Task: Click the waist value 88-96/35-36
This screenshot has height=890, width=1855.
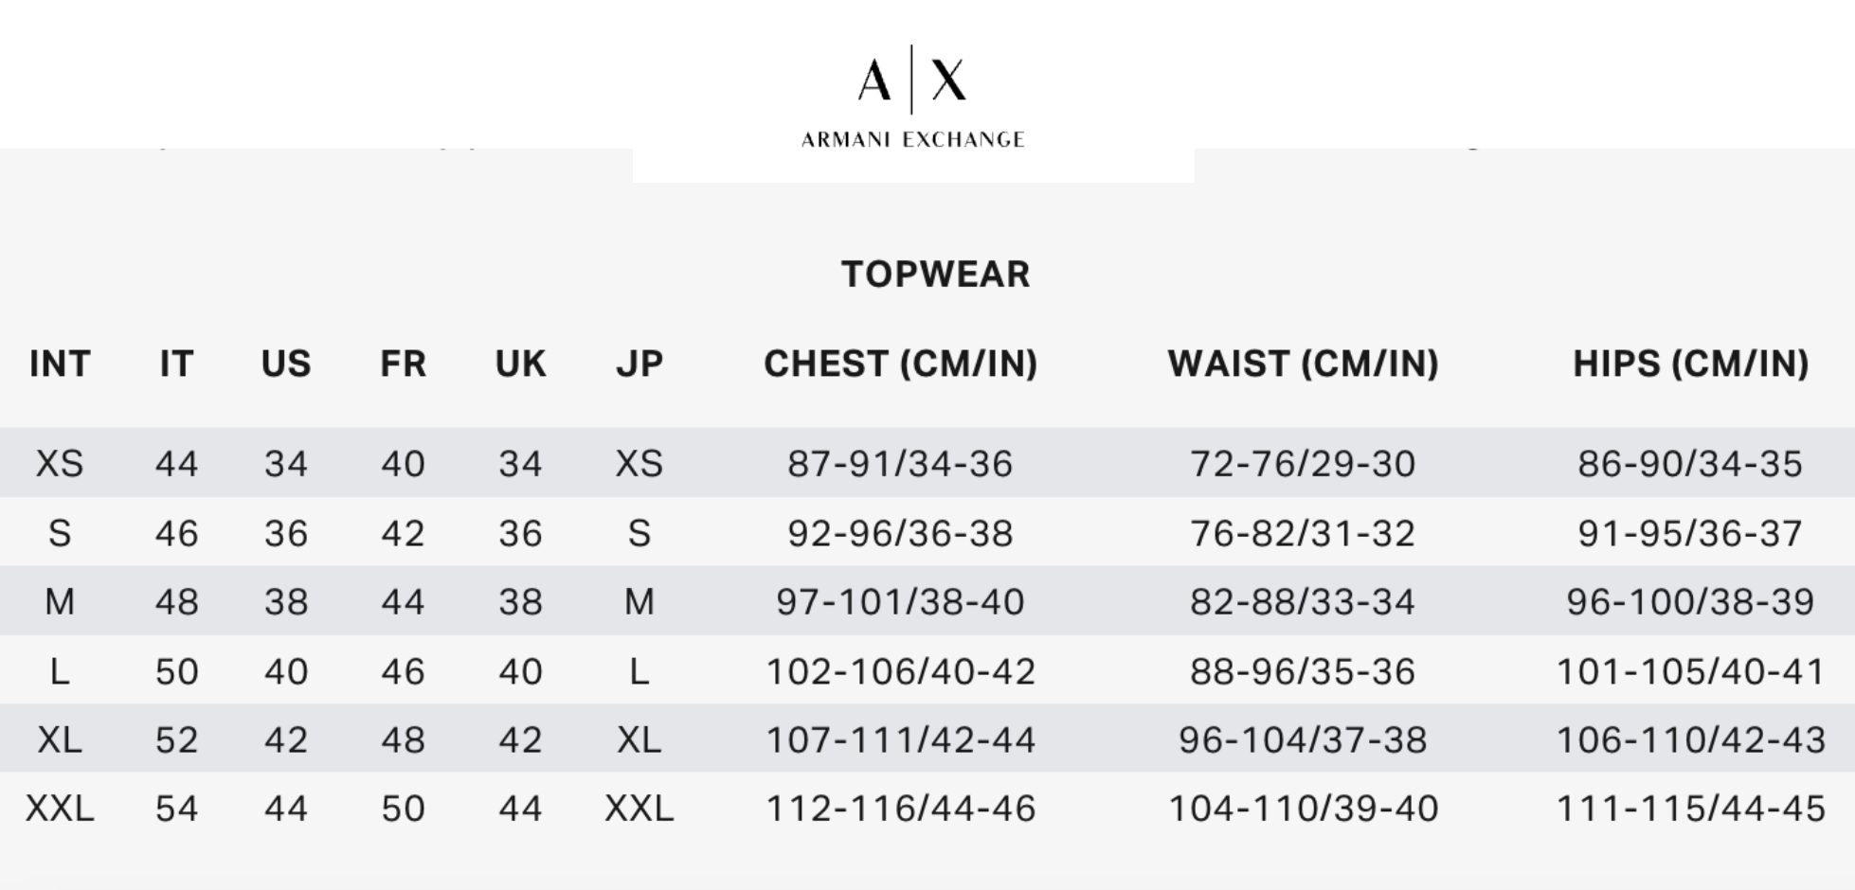Action: 1303,672
